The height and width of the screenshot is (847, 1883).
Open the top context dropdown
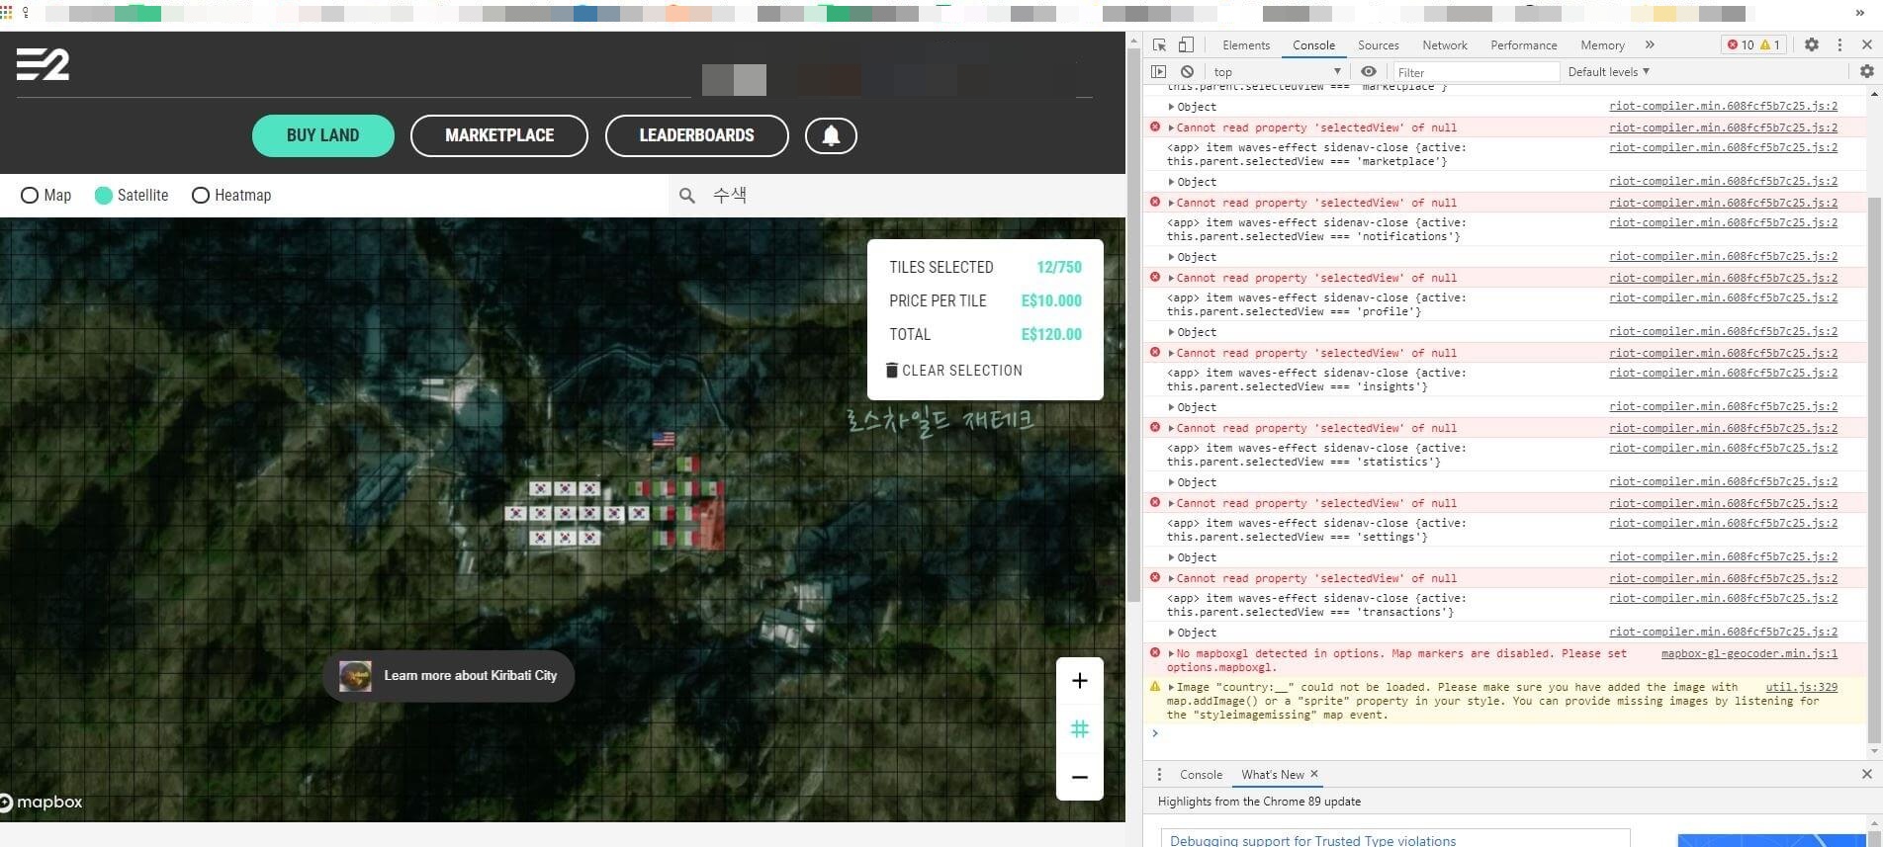1277,71
